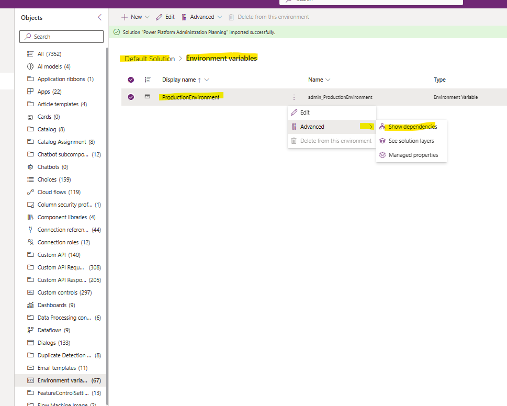Image resolution: width=507 pixels, height=406 pixels.
Task: Uncheck the ProductionEnvironment row checkbox
Action: [130, 97]
